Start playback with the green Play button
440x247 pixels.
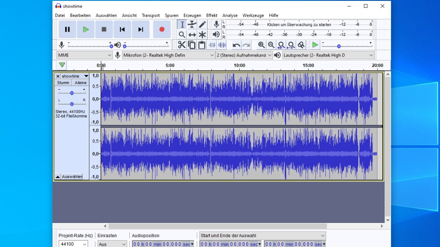(x=86, y=30)
